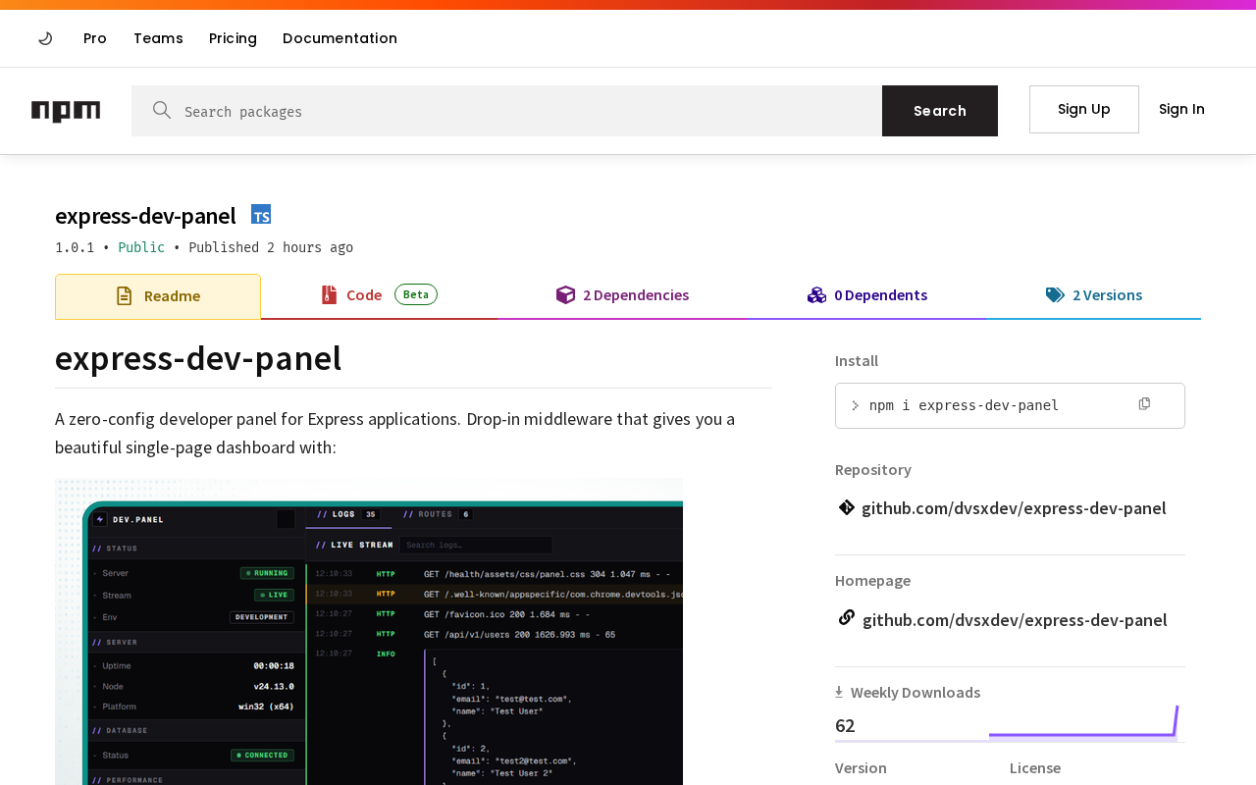Open the 2 Dependencies tab

click(623, 295)
